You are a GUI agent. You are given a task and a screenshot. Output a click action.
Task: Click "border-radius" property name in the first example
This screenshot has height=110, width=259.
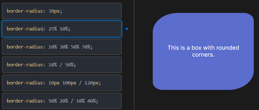coord(25,11)
